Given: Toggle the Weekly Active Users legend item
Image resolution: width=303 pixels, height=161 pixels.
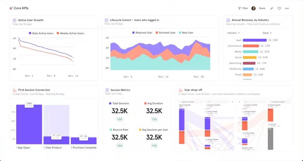Looking at the screenshot, I should 70,33.
